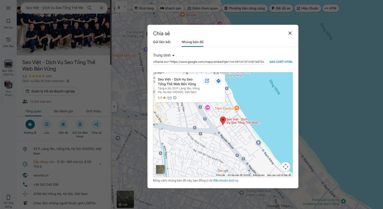Switch satellite layer thumbnail in embed preview
383x209 pixels.
(x=160, y=169)
